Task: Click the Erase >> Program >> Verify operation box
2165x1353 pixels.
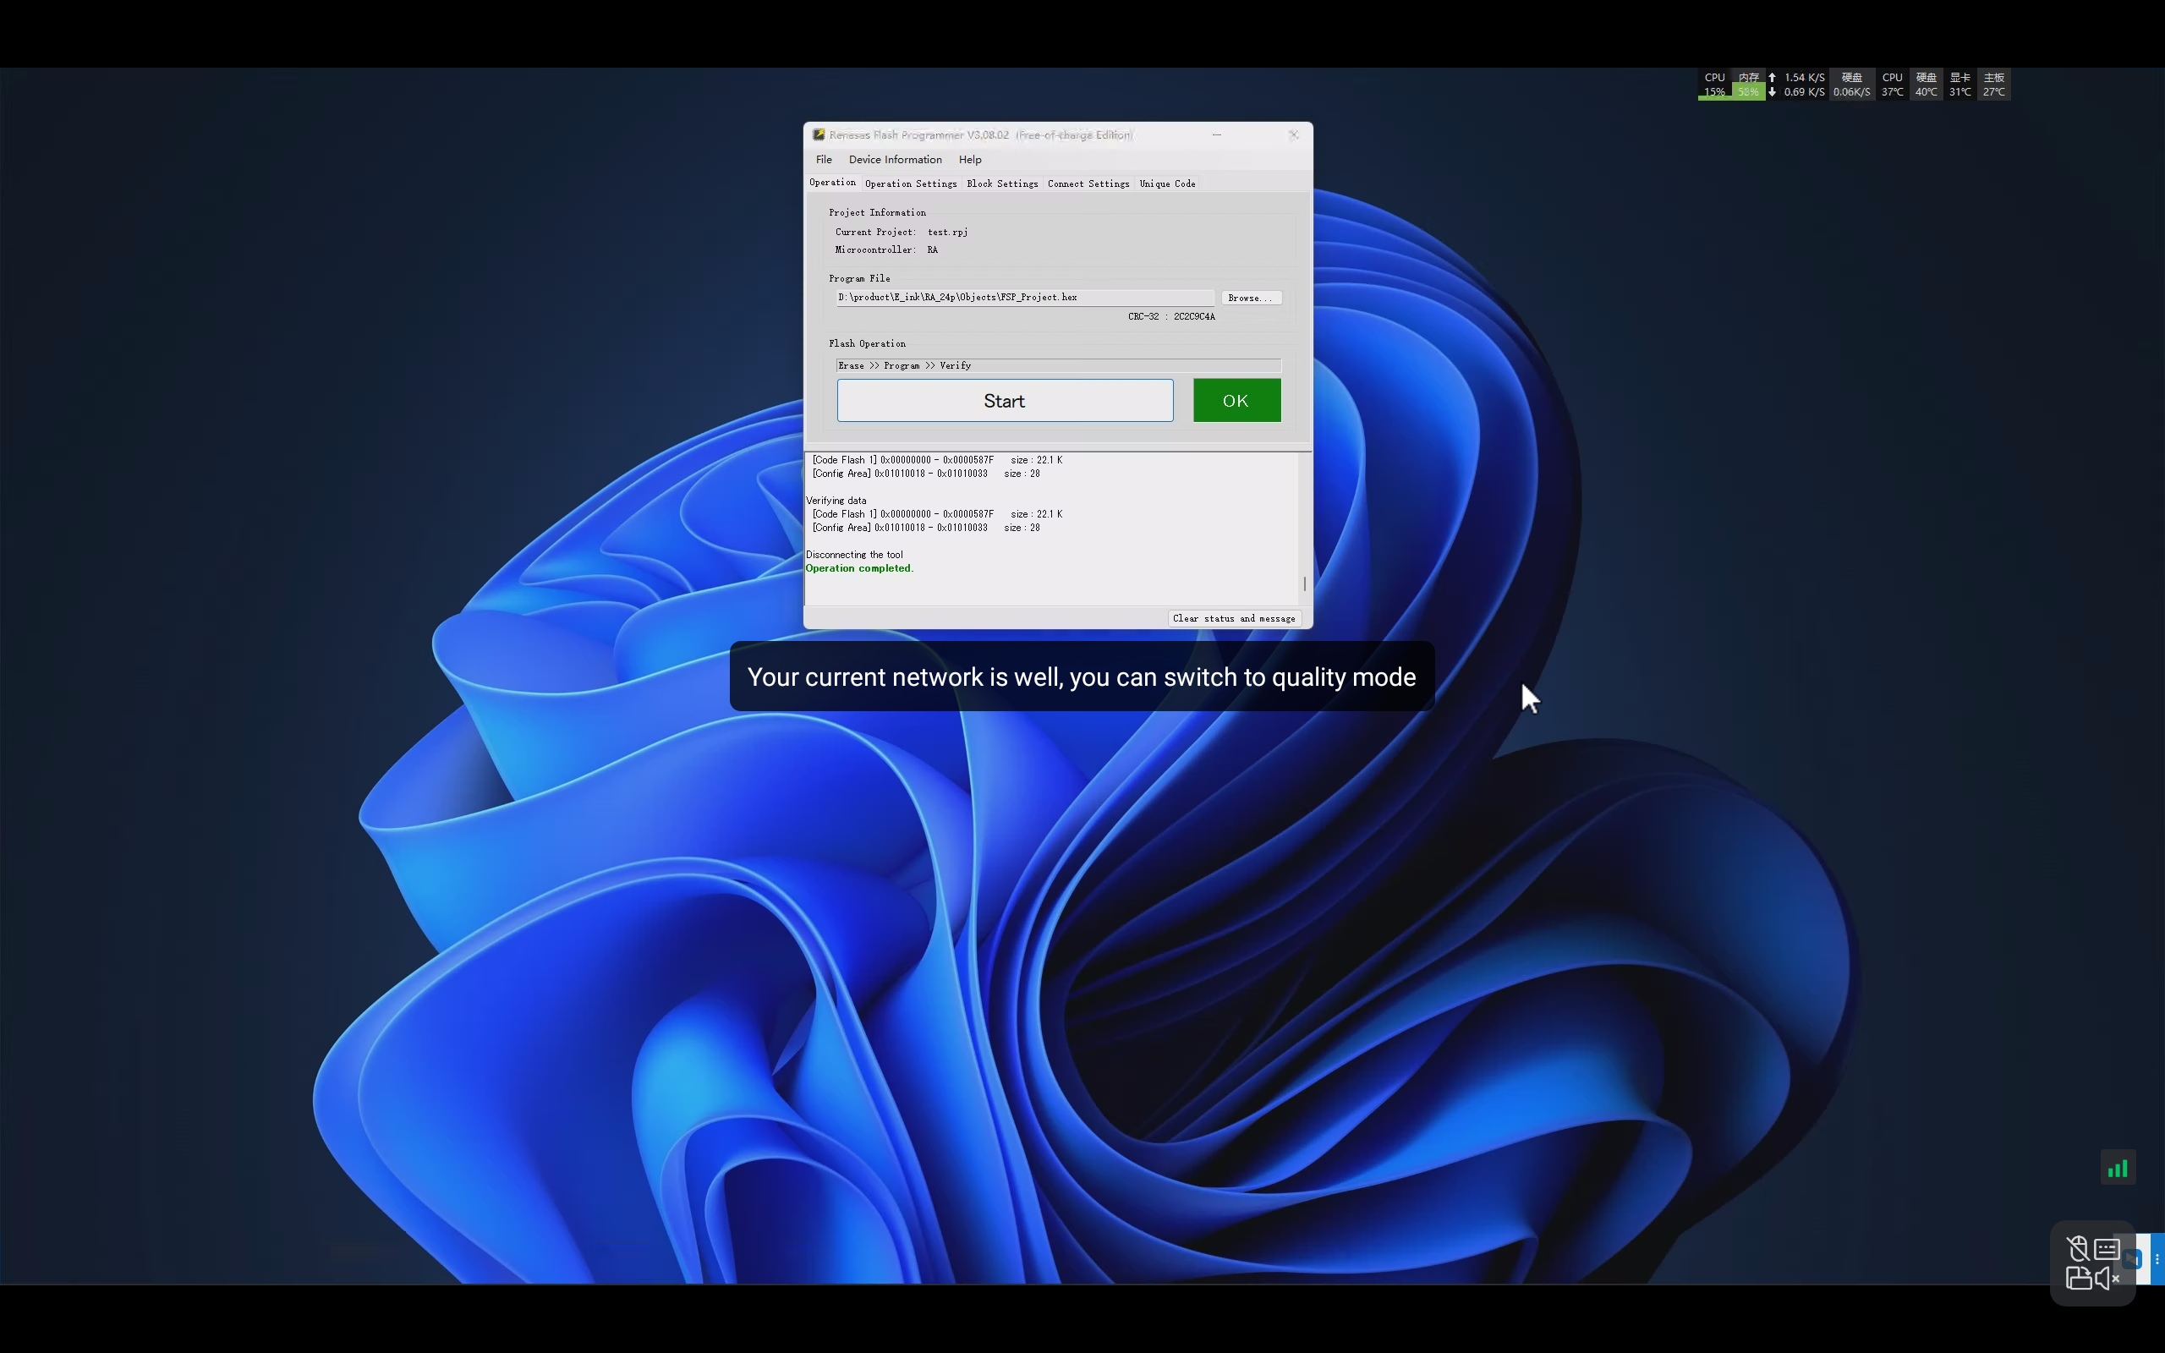Action: point(1058,365)
